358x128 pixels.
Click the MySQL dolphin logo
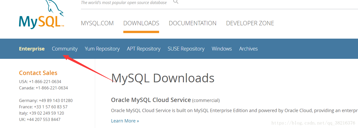click(41, 14)
